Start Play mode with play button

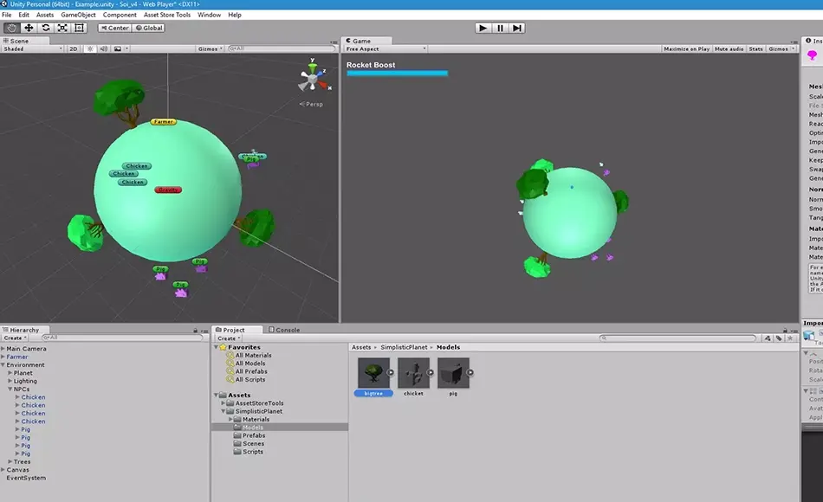(483, 28)
